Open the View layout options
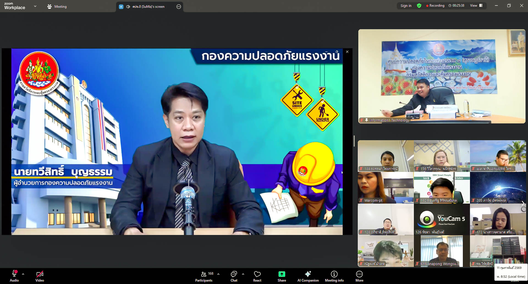This screenshot has height=284, width=528. coord(476,6)
